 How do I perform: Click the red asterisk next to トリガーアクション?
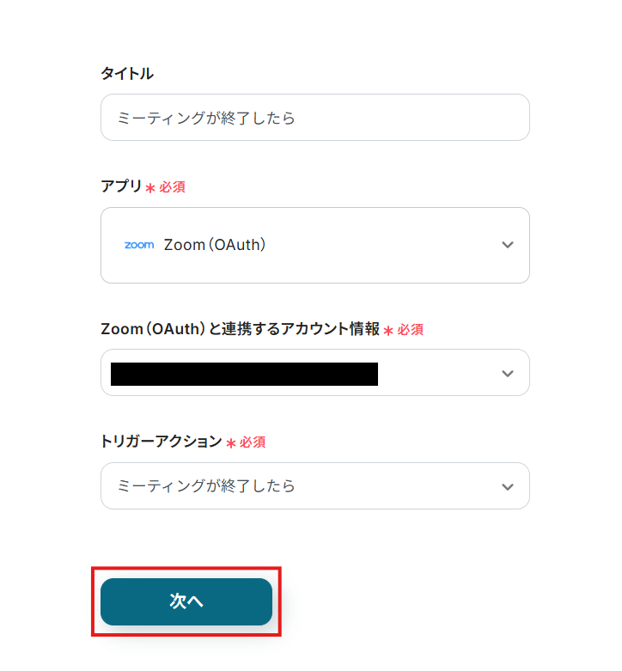[230, 443]
